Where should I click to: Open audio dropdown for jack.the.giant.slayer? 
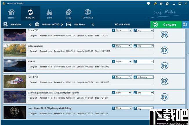point(143,93)
